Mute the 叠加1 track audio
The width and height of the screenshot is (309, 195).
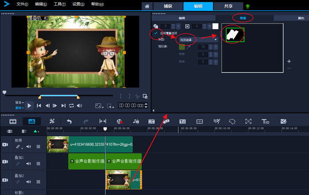[29, 164]
